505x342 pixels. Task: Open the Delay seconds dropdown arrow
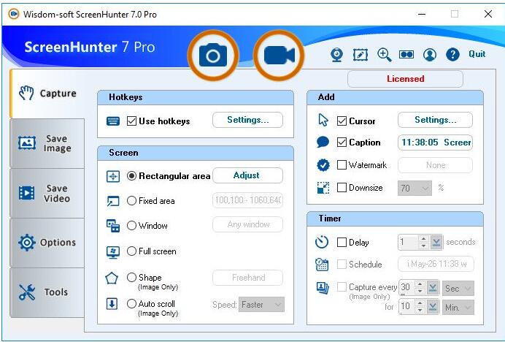coord(436,242)
